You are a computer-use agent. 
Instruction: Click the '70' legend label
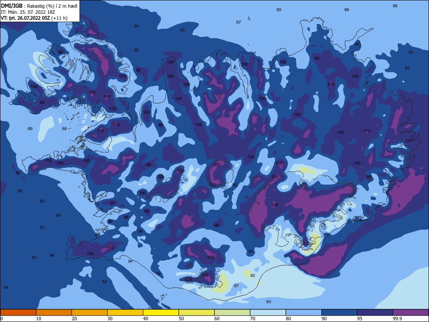[x=253, y=319]
